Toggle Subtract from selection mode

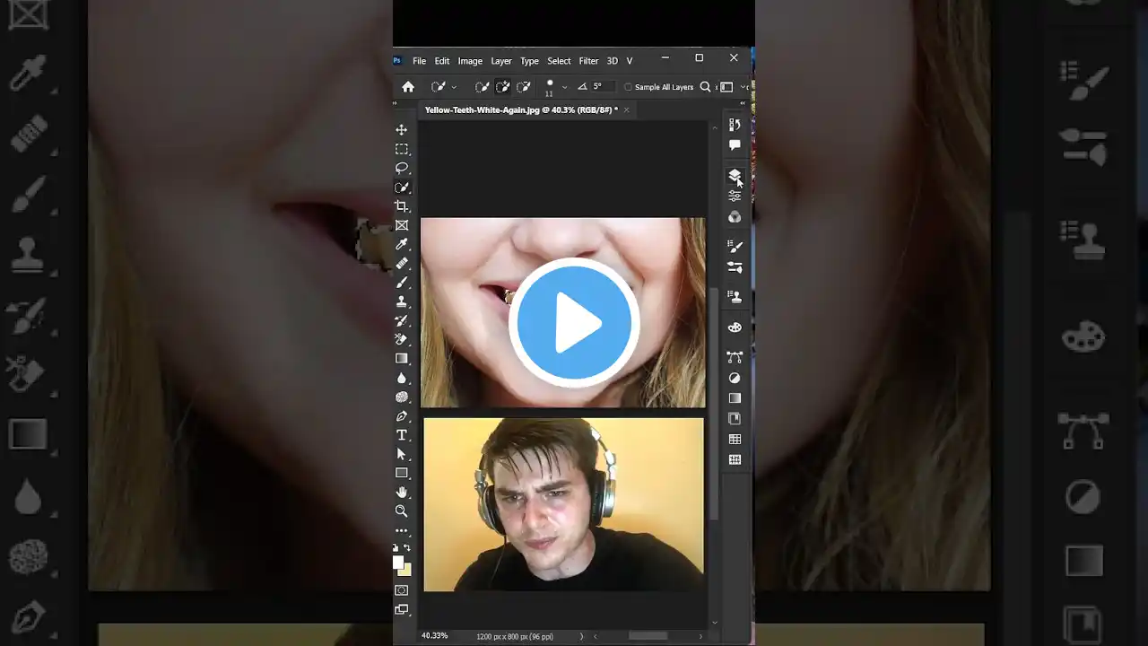coord(524,87)
